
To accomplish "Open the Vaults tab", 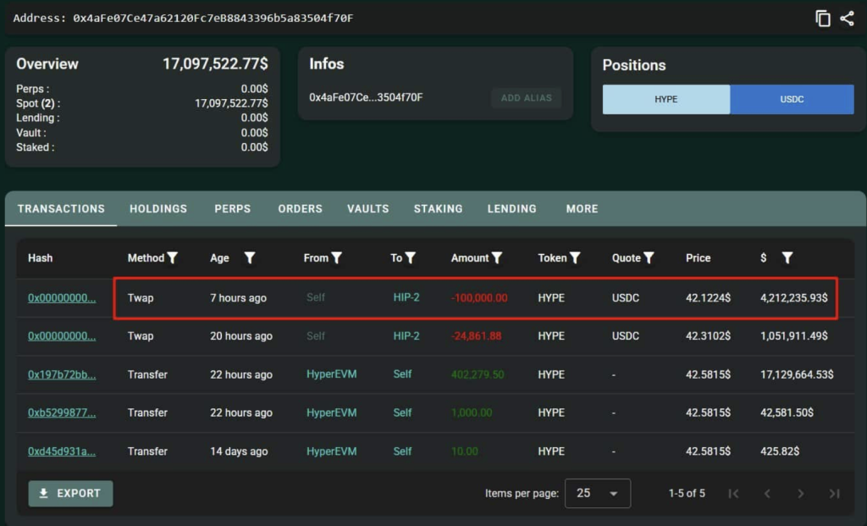I will coord(367,209).
